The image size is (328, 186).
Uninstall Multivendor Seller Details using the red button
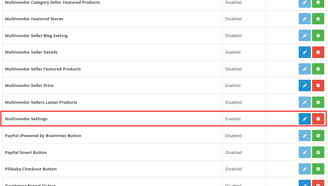click(318, 52)
